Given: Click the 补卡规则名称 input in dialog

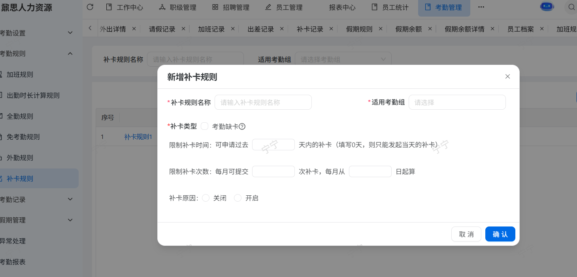Looking at the screenshot, I should [x=263, y=102].
